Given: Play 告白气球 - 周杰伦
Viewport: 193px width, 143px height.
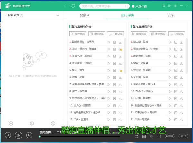Looking at the screenshot, I should point(109,56).
